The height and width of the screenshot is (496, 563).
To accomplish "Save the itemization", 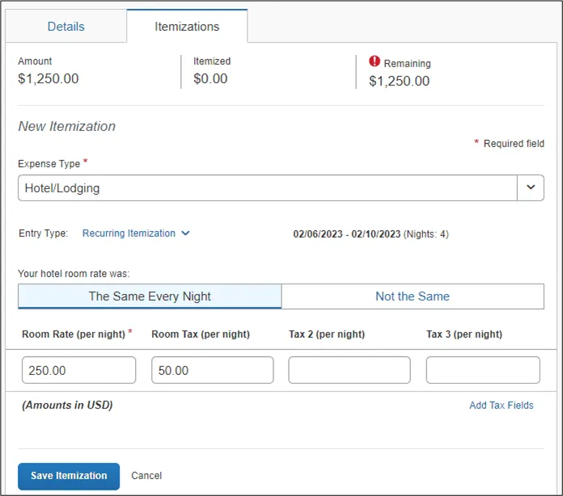I will (x=69, y=476).
